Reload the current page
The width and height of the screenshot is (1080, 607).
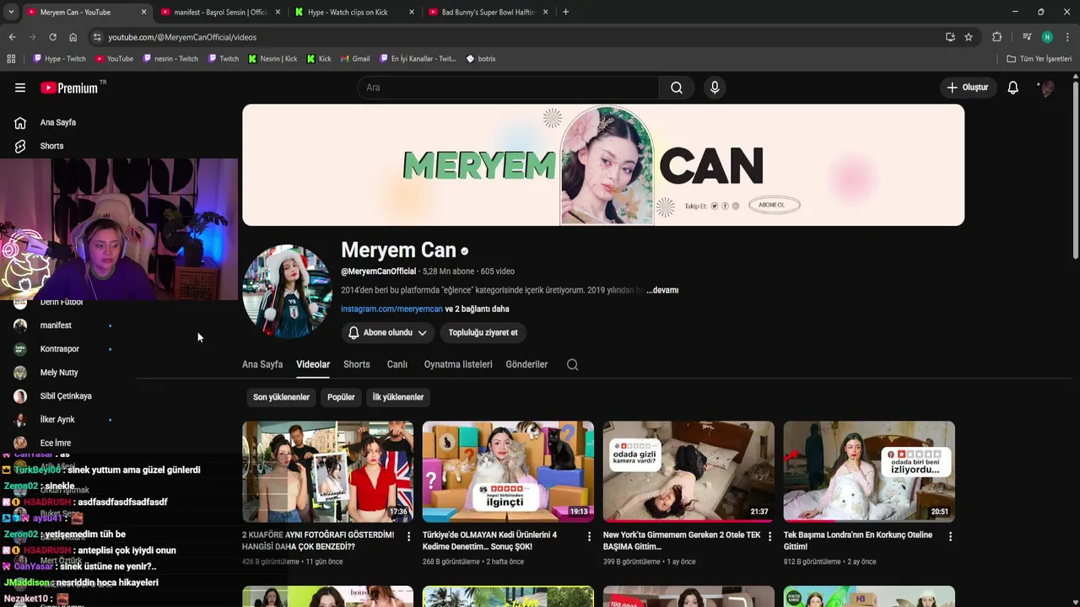(52, 37)
